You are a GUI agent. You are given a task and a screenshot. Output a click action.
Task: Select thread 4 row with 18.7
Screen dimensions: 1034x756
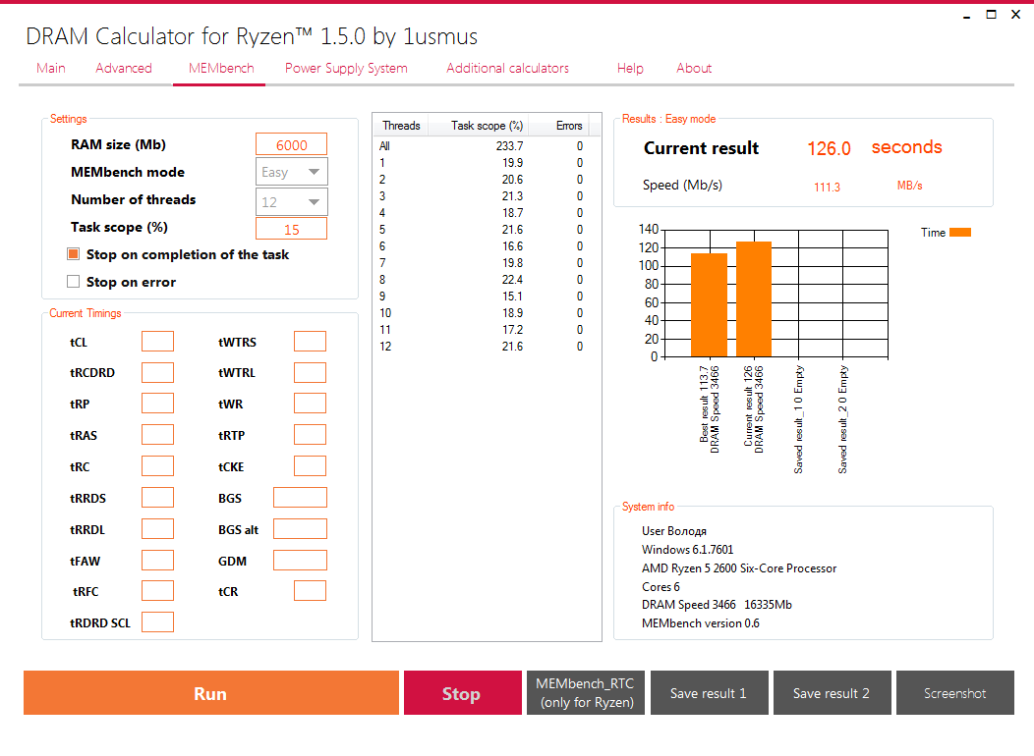tap(486, 213)
